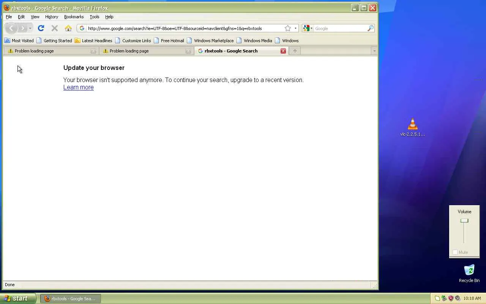Expand the list all tabs dropdown
486x304 pixels.
point(374,51)
